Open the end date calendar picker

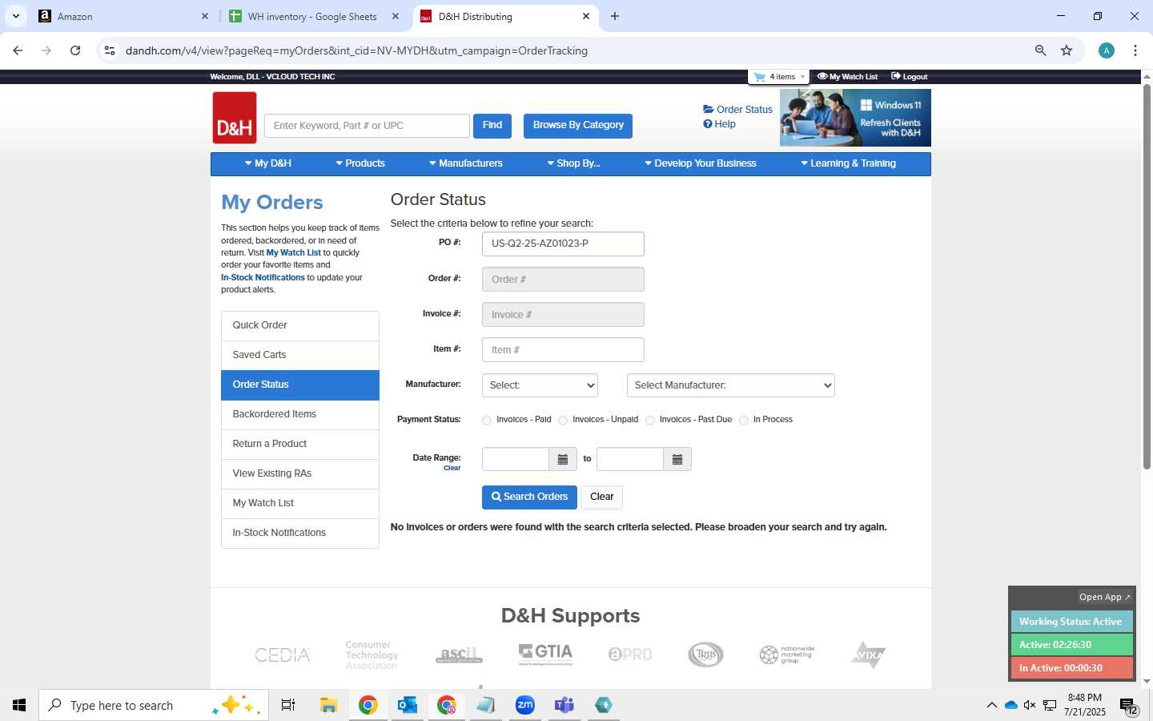tap(677, 459)
